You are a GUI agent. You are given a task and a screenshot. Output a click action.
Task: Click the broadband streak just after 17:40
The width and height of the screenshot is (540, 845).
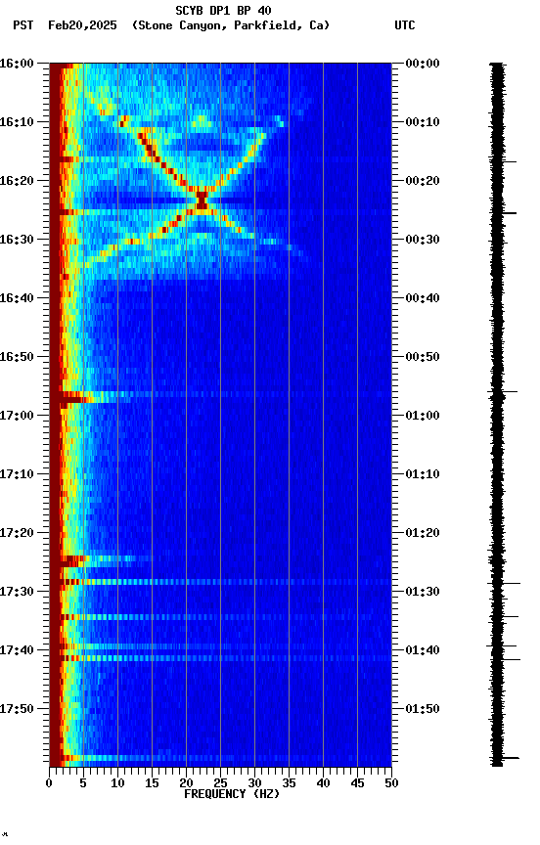[x=220, y=658]
